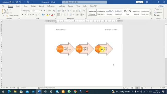This screenshot has width=167, height=94.
Task: Click the Shading paint bucket icon
Action: 77,15
